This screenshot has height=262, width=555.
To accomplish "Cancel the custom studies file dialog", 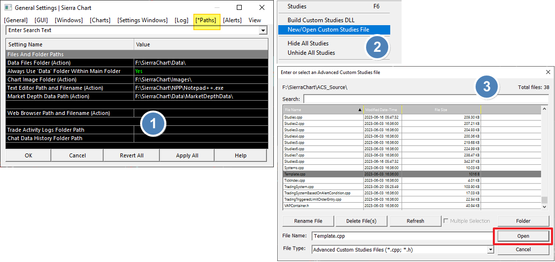I will coord(523,249).
